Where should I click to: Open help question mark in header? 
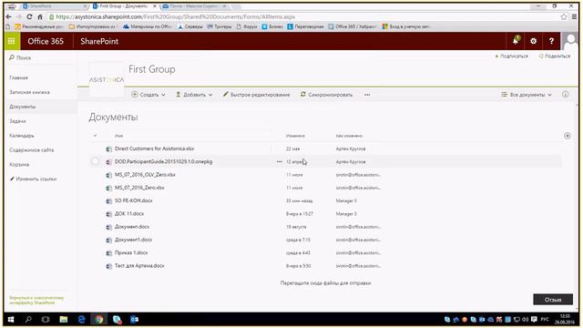pos(551,41)
